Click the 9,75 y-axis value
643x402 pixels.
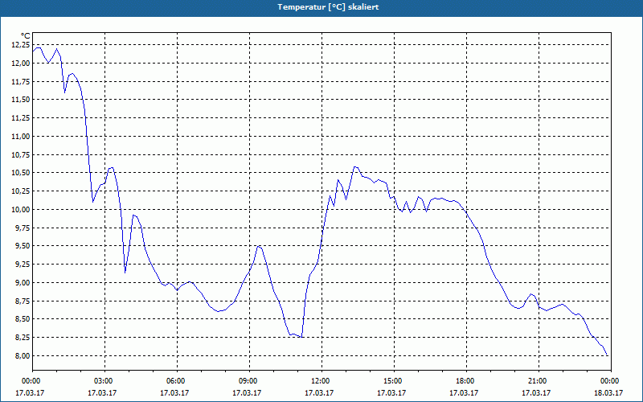pyautogui.click(x=23, y=228)
